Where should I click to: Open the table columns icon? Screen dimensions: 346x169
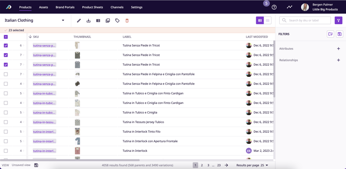(98, 20)
